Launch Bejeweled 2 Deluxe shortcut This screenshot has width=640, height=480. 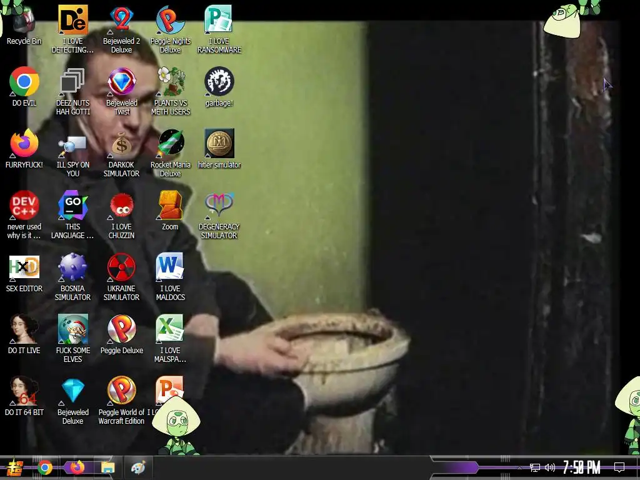[122, 29]
